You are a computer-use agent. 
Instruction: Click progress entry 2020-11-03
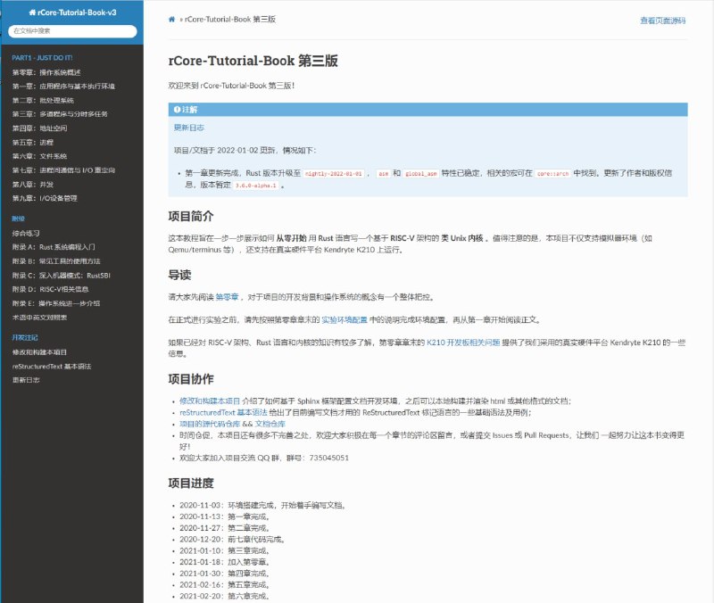tap(263, 505)
